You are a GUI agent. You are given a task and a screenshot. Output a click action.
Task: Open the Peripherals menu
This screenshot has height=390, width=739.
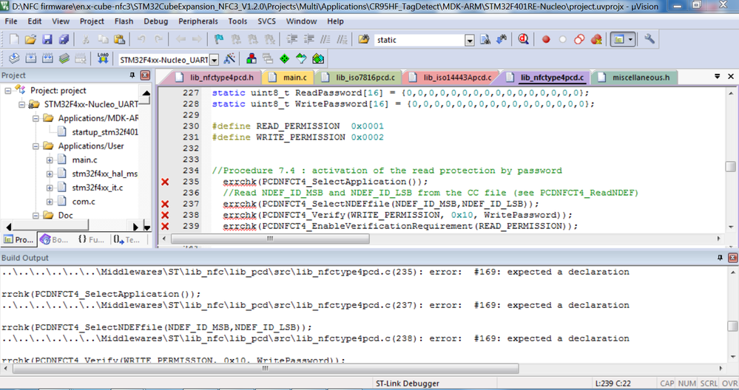click(x=198, y=21)
